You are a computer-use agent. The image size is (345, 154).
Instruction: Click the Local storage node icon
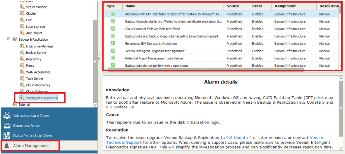point(22,26)
